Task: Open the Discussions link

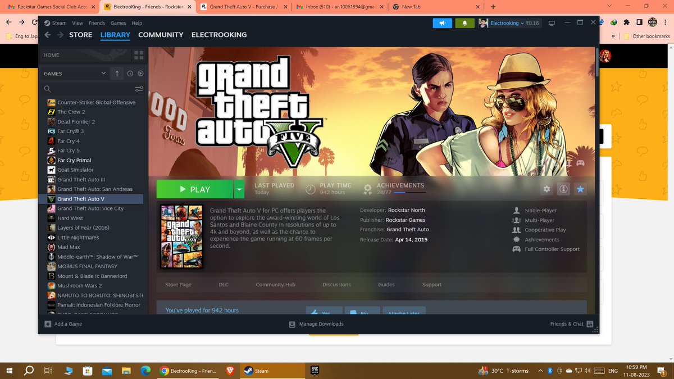Action: [x=336, y=285]
